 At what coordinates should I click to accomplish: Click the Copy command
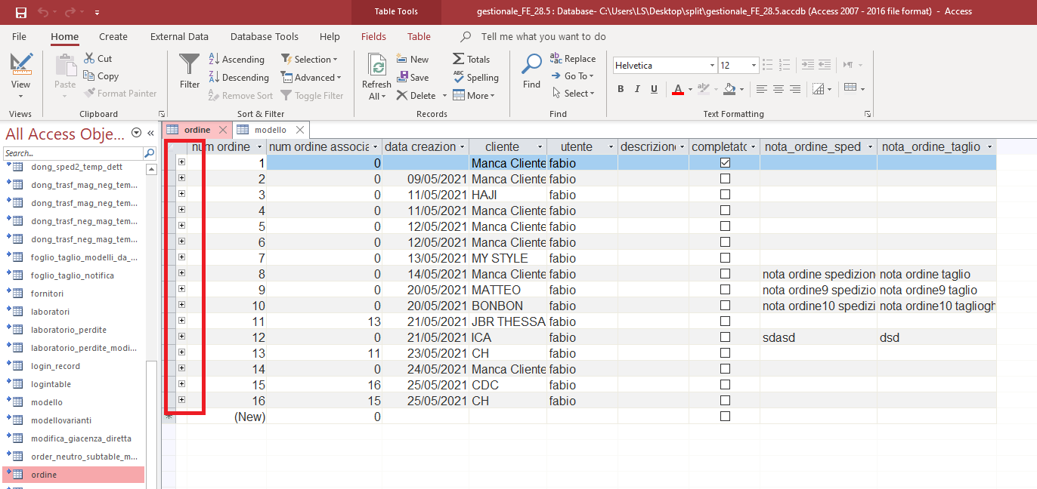click(x=101, y=76)
